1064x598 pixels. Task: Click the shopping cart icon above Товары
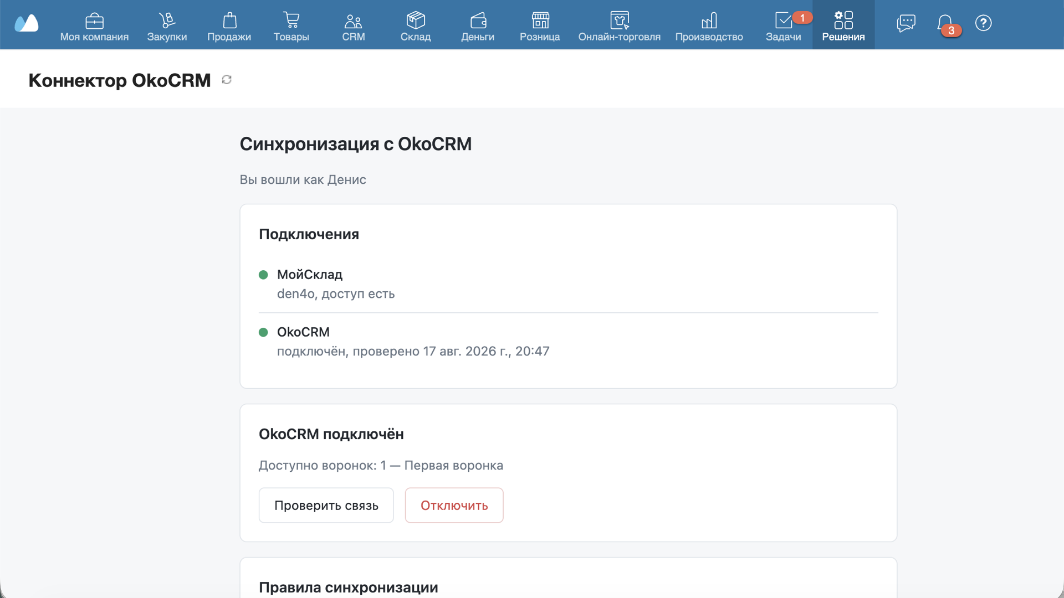(x=291, y=20)
